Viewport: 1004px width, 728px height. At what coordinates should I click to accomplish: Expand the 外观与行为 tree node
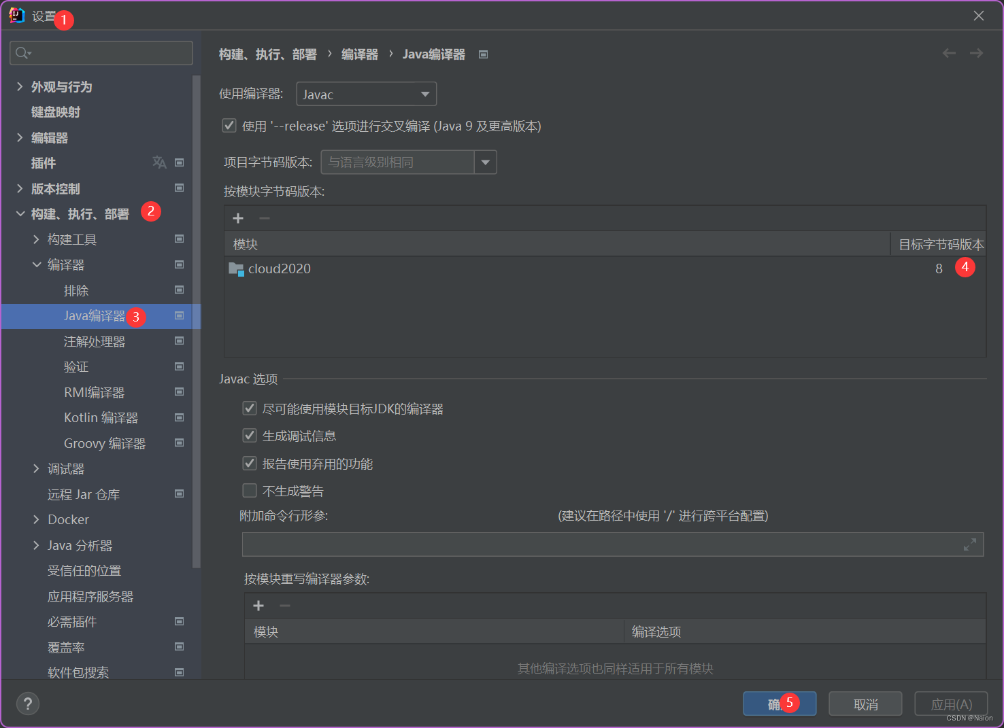[x=20, y=86]
